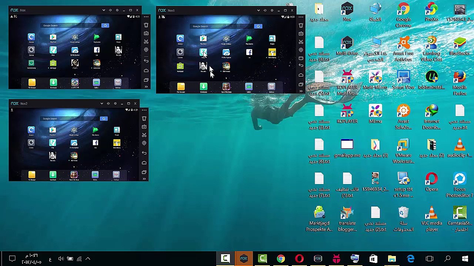
Task: Open File Explorer from taskbar
Action: [392, 259]
